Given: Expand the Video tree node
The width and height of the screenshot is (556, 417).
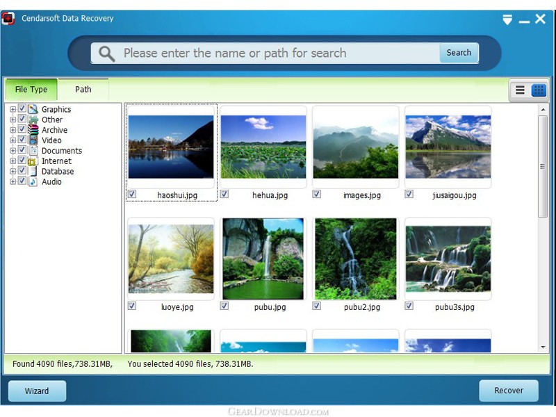Looking at the screenshot, I should click(13, 140).
